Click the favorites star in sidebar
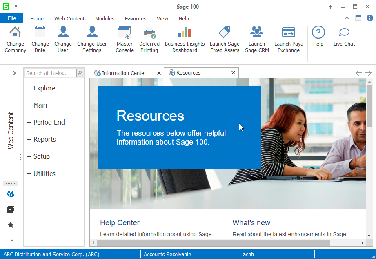Screen dimensions: 376x259 click(11, 225)
